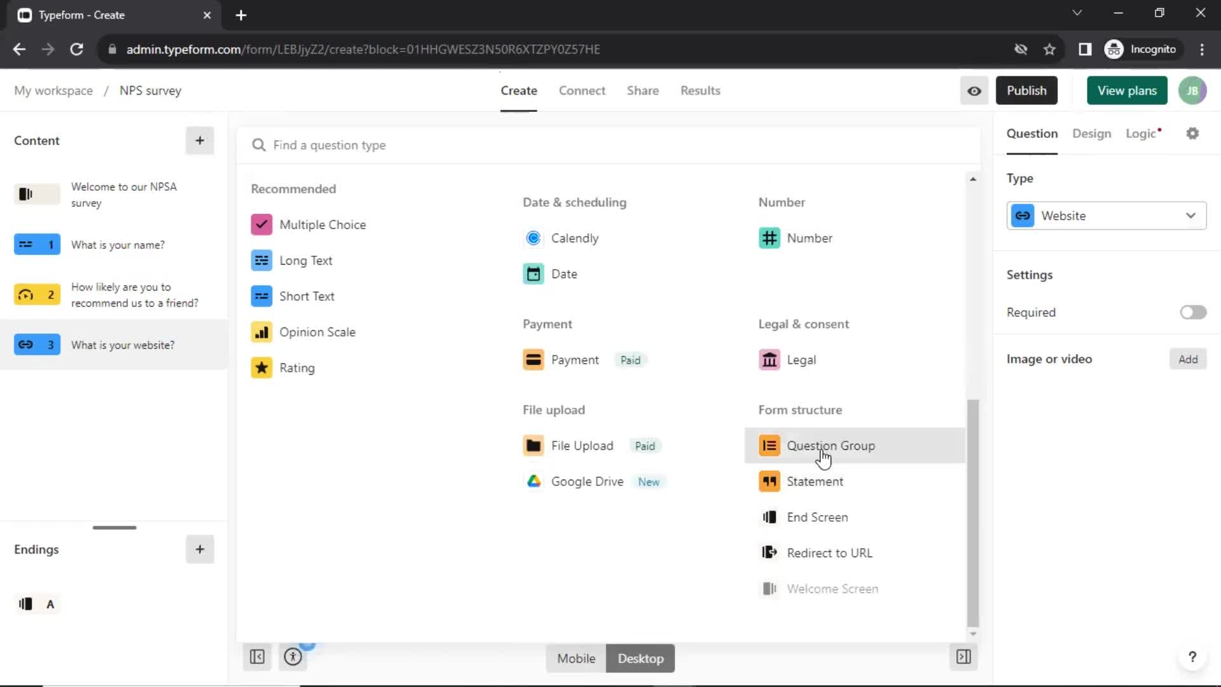1221x687 pixels.
Task: Click the question type list scrollbar
Action: (972, 512)
